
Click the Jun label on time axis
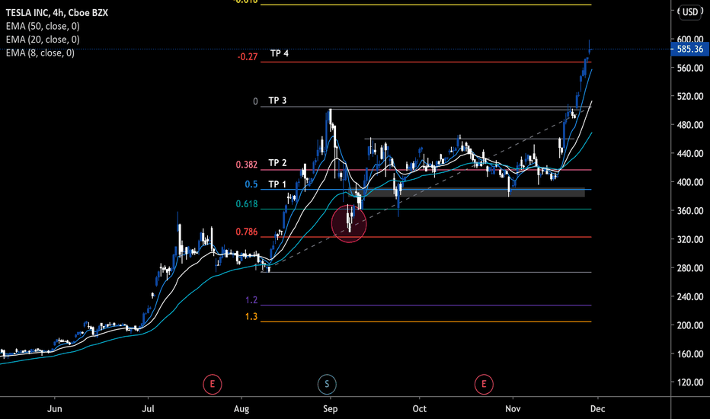click(55, 408)
